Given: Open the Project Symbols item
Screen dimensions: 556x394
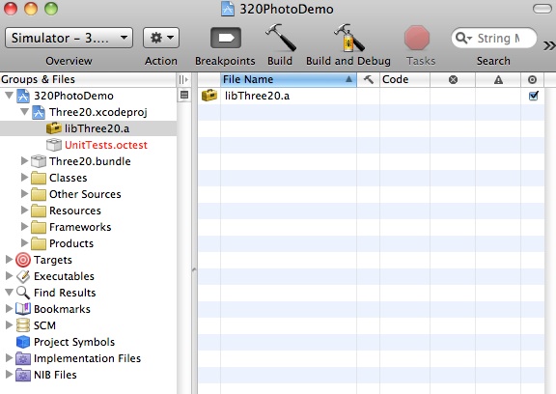Looking at the screenshot, I should pyautogui.click(x=74, y=342).
